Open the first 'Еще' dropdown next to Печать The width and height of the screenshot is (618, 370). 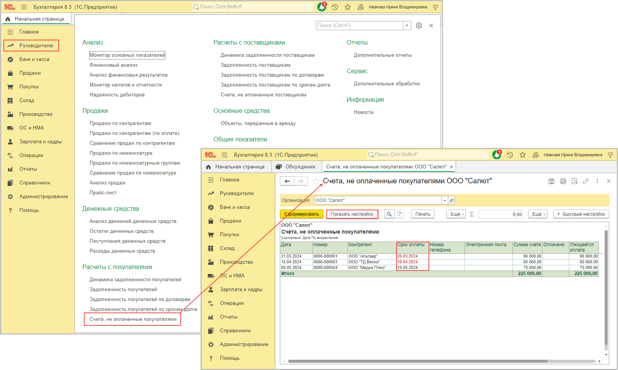pos(456,214)
